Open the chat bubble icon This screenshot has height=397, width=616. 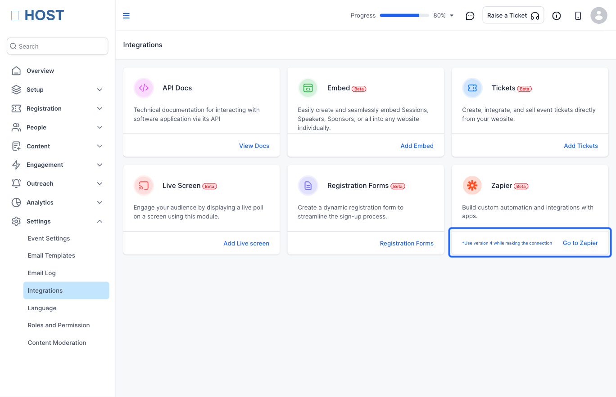470,16
